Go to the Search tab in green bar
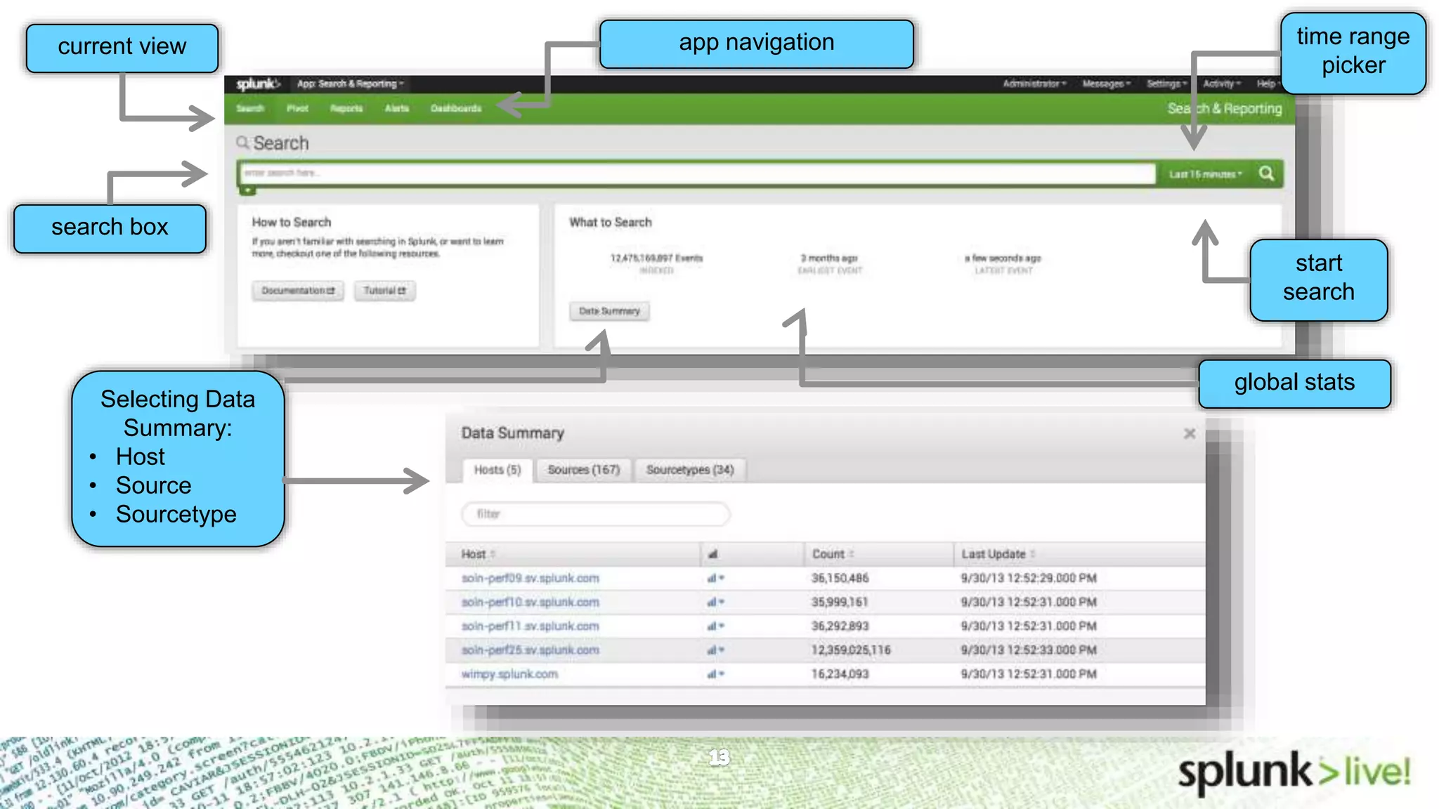 click(x=250, y=108)
